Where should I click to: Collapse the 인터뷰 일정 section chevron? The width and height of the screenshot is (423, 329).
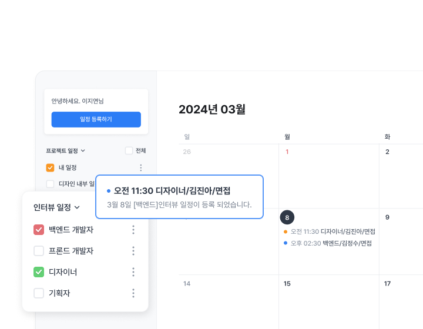click(x=77, y=207)
